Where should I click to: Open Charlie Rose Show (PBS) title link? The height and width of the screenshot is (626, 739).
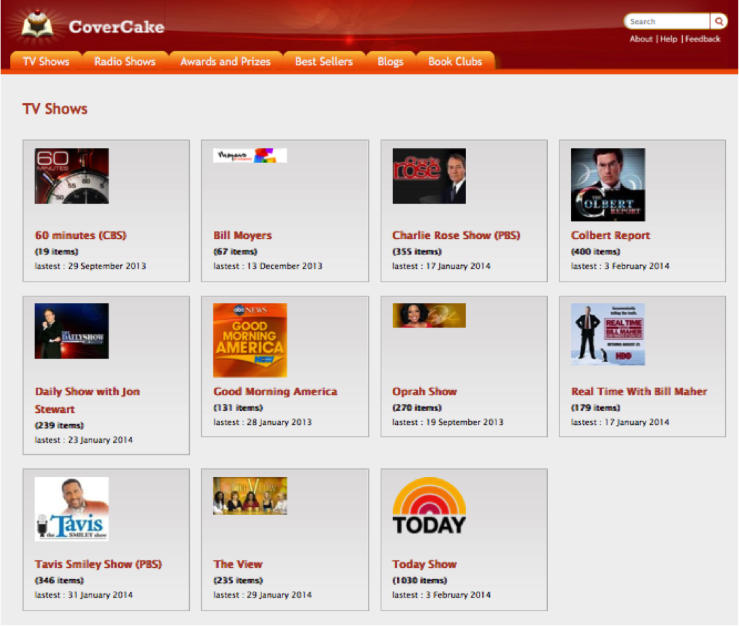(x=457, y=235)
